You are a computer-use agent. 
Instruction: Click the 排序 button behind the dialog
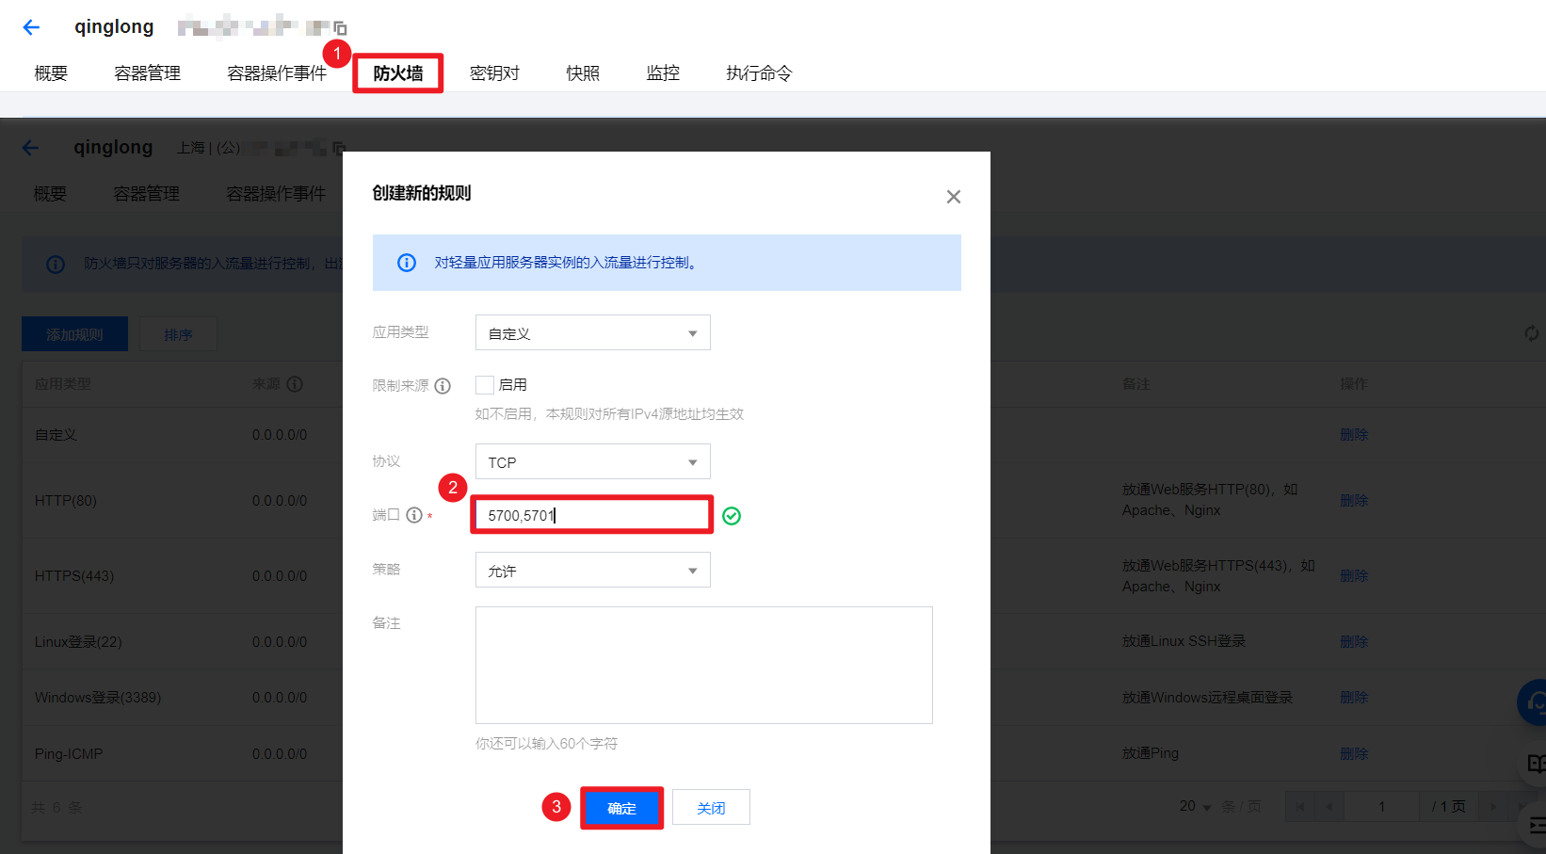[x=178, y=334]
